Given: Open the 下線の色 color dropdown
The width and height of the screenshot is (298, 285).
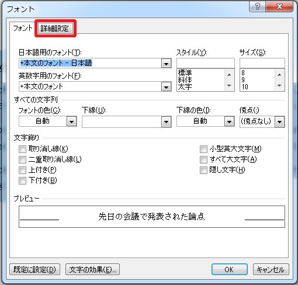Looking at the screenshot, I should coord(229,121).
